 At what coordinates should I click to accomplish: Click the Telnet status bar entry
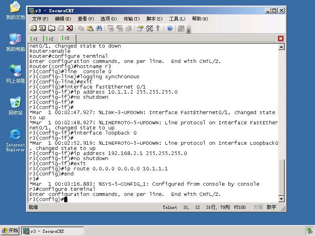(x=170, y=207)
